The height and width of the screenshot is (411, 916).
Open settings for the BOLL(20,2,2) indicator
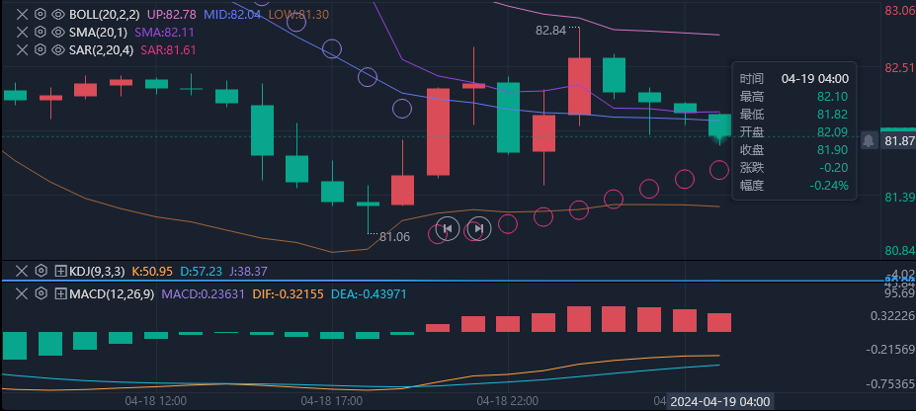[x=40, y=15]
